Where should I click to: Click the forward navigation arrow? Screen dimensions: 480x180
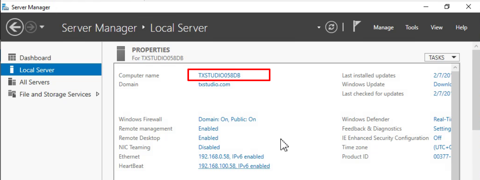click(x=31, y=27)
